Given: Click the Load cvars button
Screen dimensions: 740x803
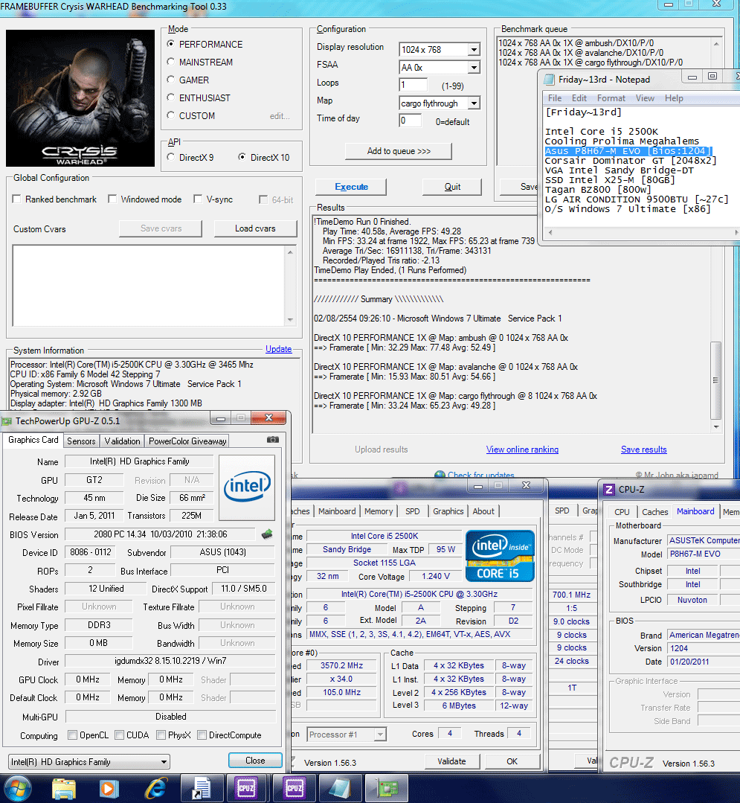Looking at the screenshot, I should click(x=255, y=228).
